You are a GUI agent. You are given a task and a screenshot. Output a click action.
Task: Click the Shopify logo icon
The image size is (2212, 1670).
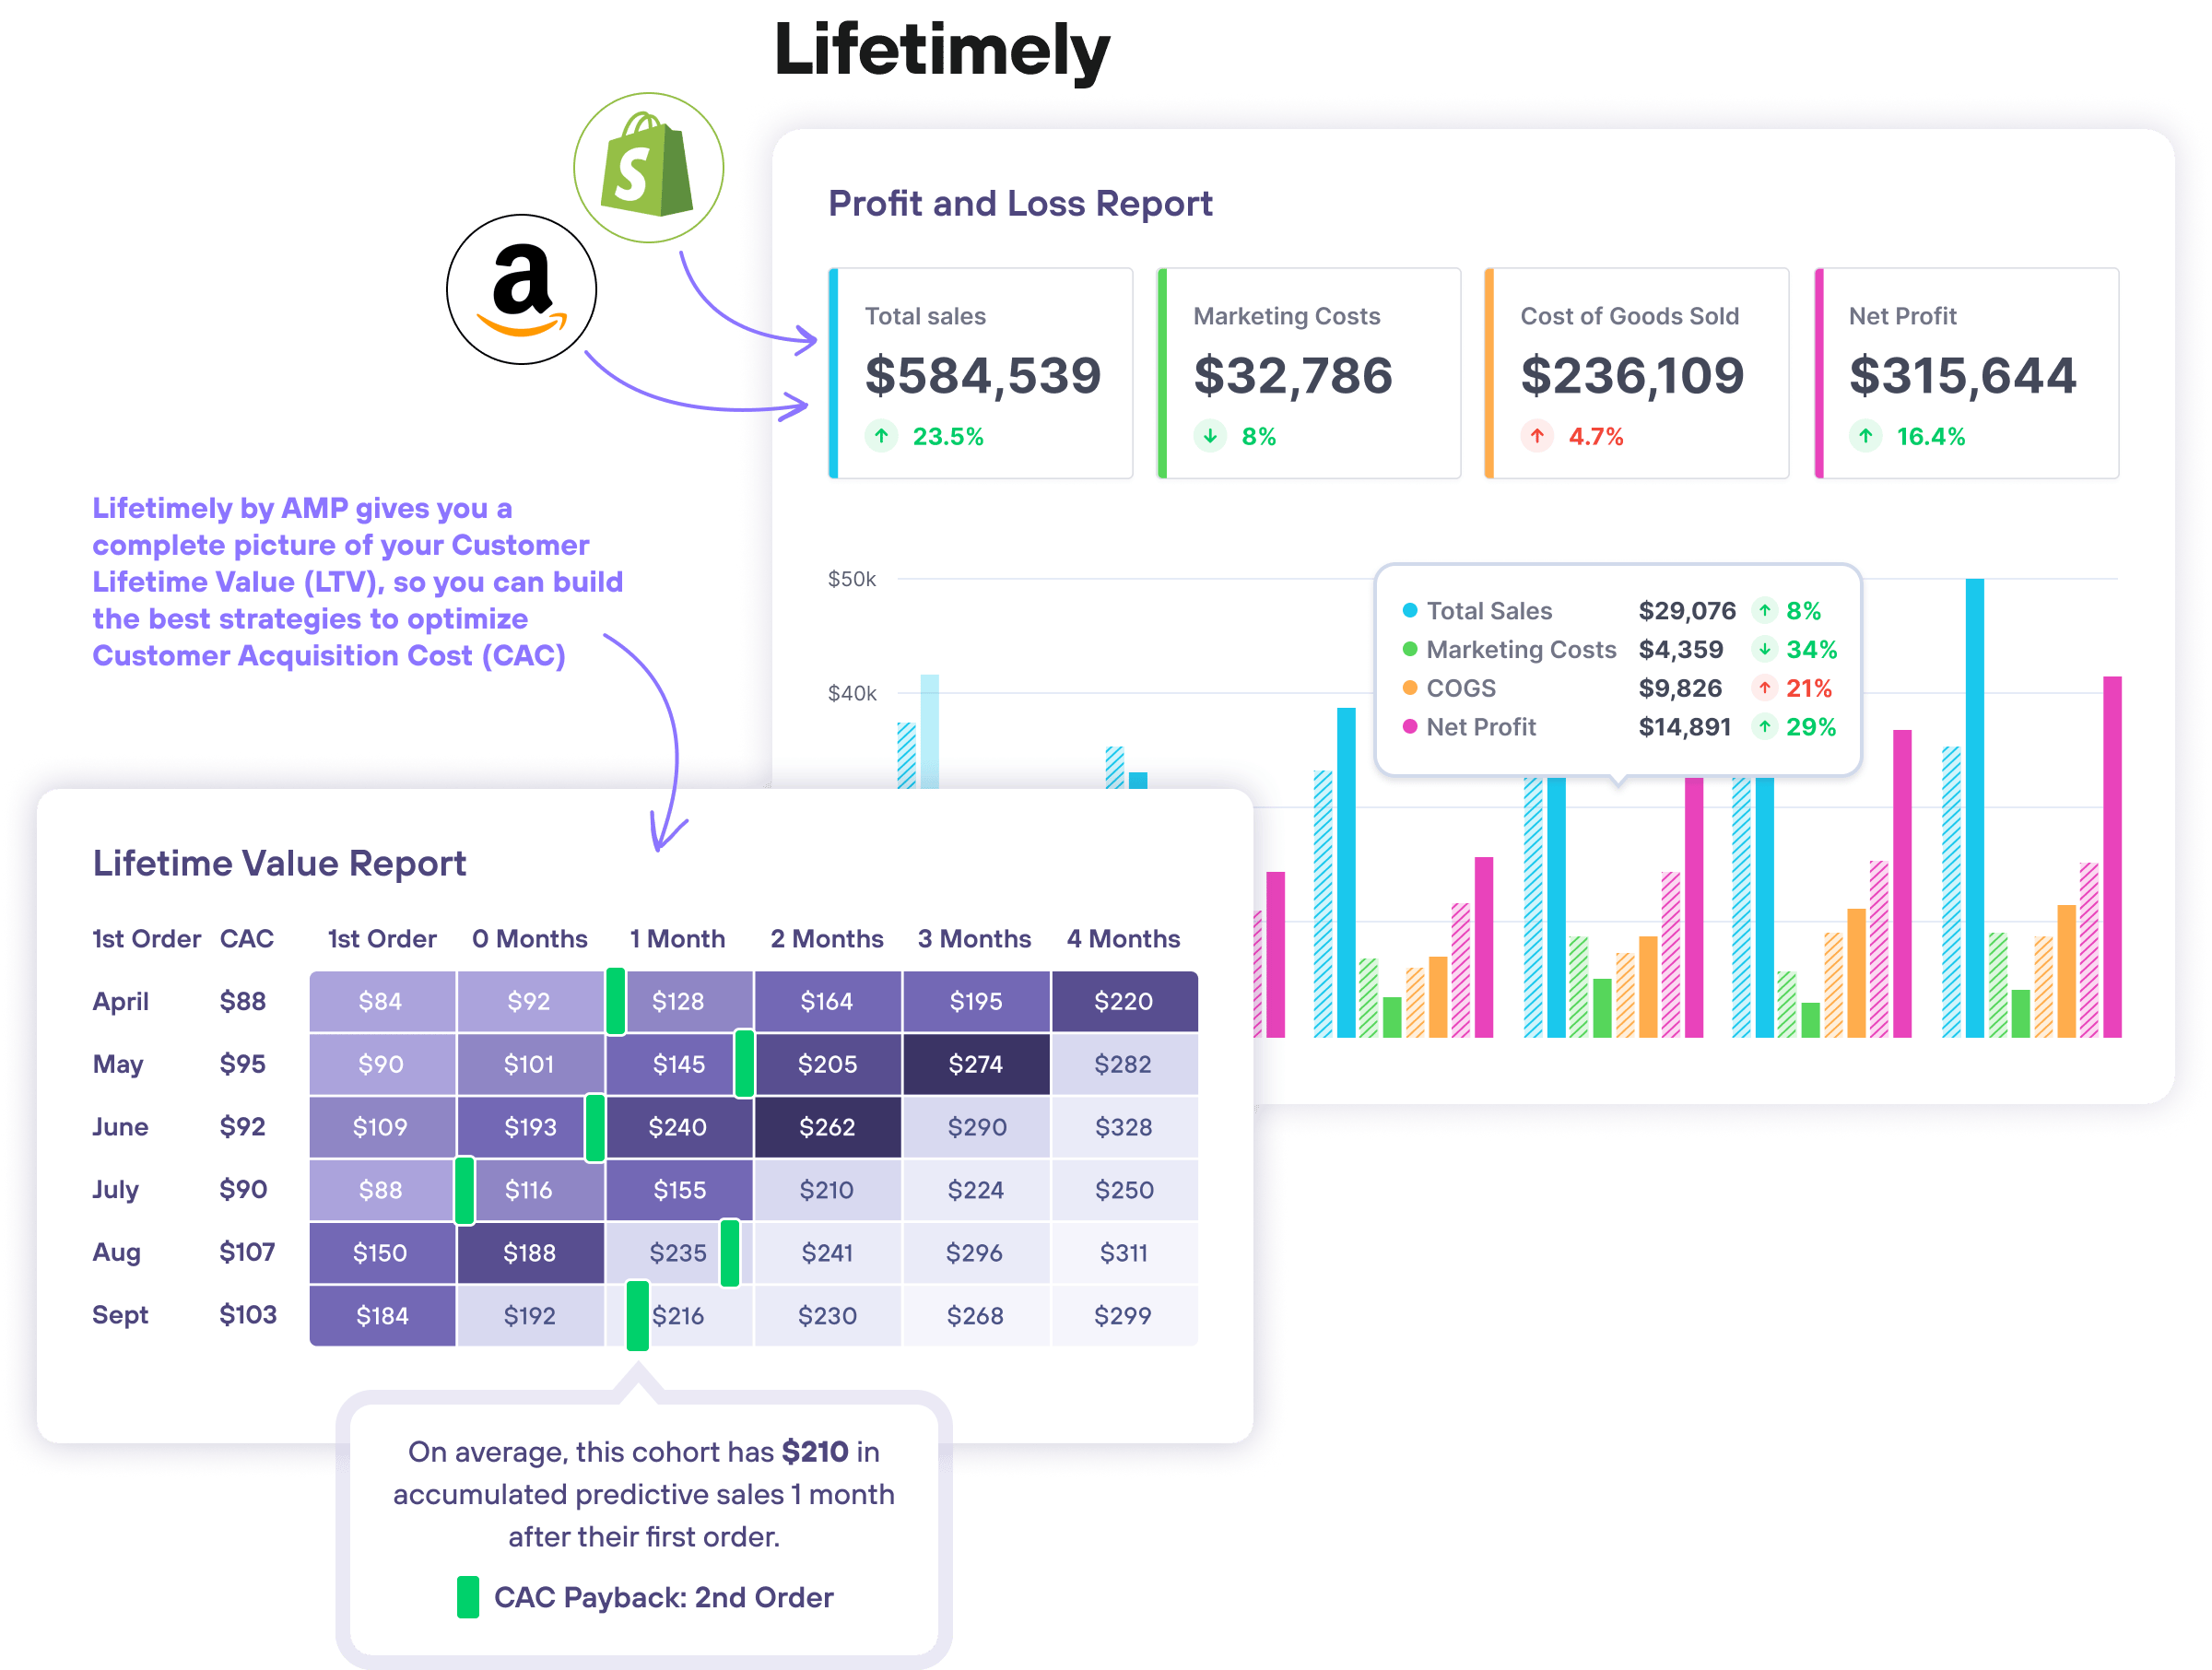coord(648,167)
